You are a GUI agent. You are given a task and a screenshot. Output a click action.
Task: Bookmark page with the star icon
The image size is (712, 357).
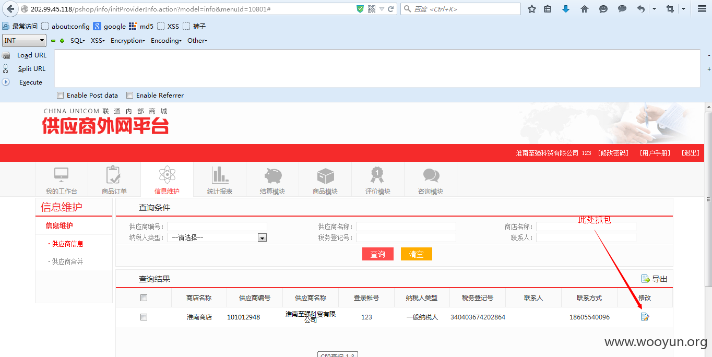pyautogui.click(x=532, y=9)
